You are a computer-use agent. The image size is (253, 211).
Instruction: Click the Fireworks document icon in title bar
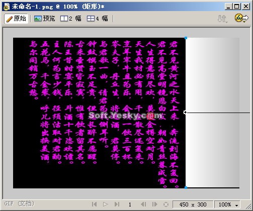pyautogui.click(x=7, y=7)
